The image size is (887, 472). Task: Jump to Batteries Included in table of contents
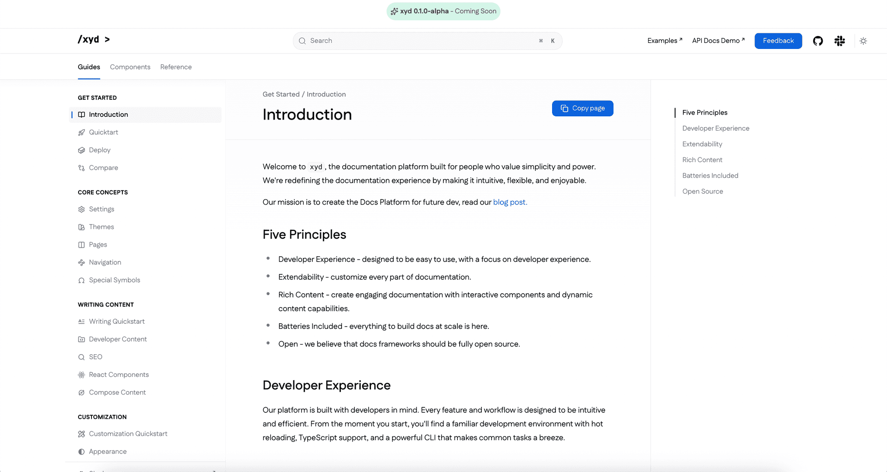[x=710, y=175]
